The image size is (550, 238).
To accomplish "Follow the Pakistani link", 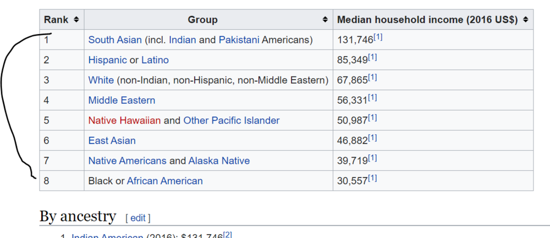I will (239, 40).
